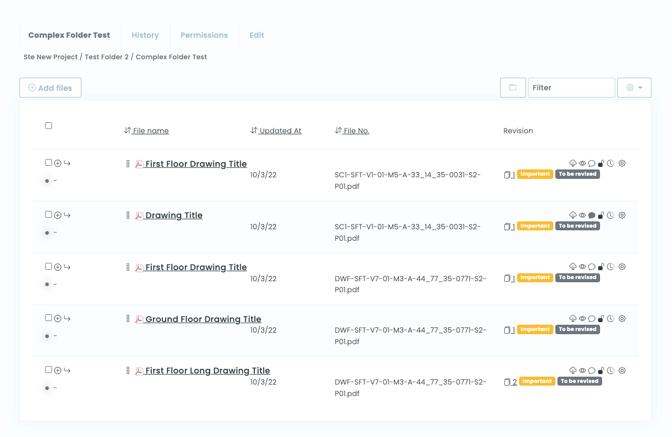
Task: Tick checkbox in the row named only Drawing Title
Action: 49,215
